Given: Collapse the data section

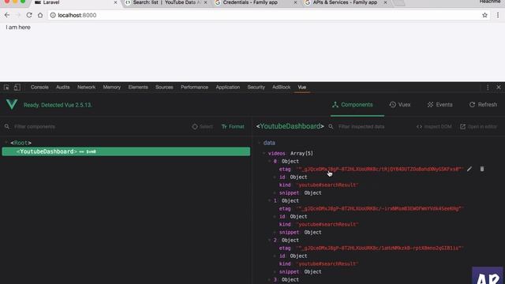Looking at the screenshot, I should [260, 142].
